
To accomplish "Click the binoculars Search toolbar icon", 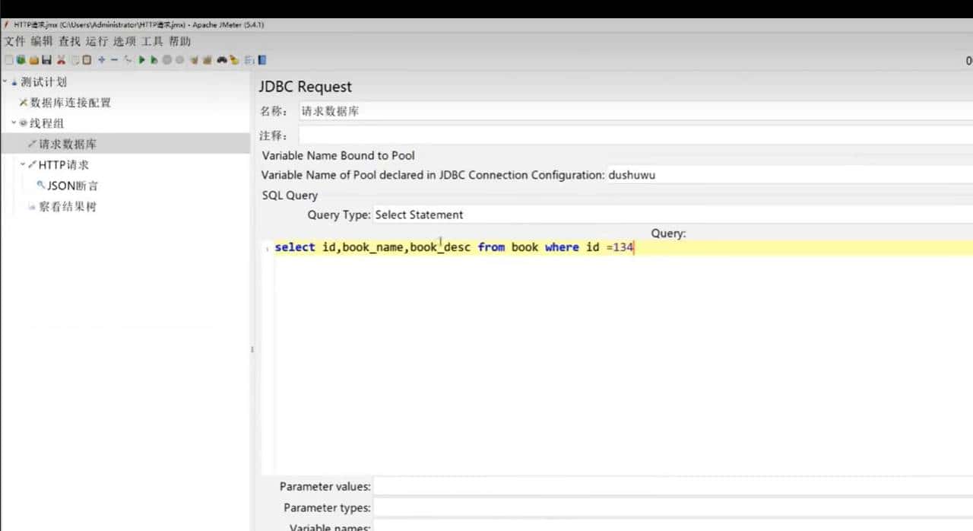I will (x=222, y=60).
